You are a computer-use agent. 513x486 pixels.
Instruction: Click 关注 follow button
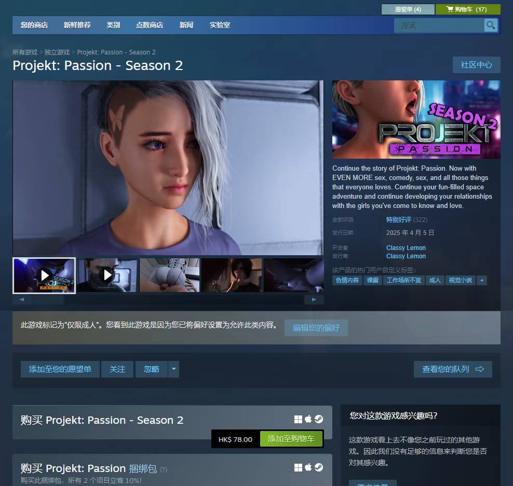(x=117, y=369)
